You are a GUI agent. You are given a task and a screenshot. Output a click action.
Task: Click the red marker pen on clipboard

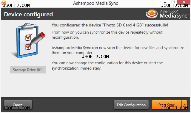click(38, 38)
